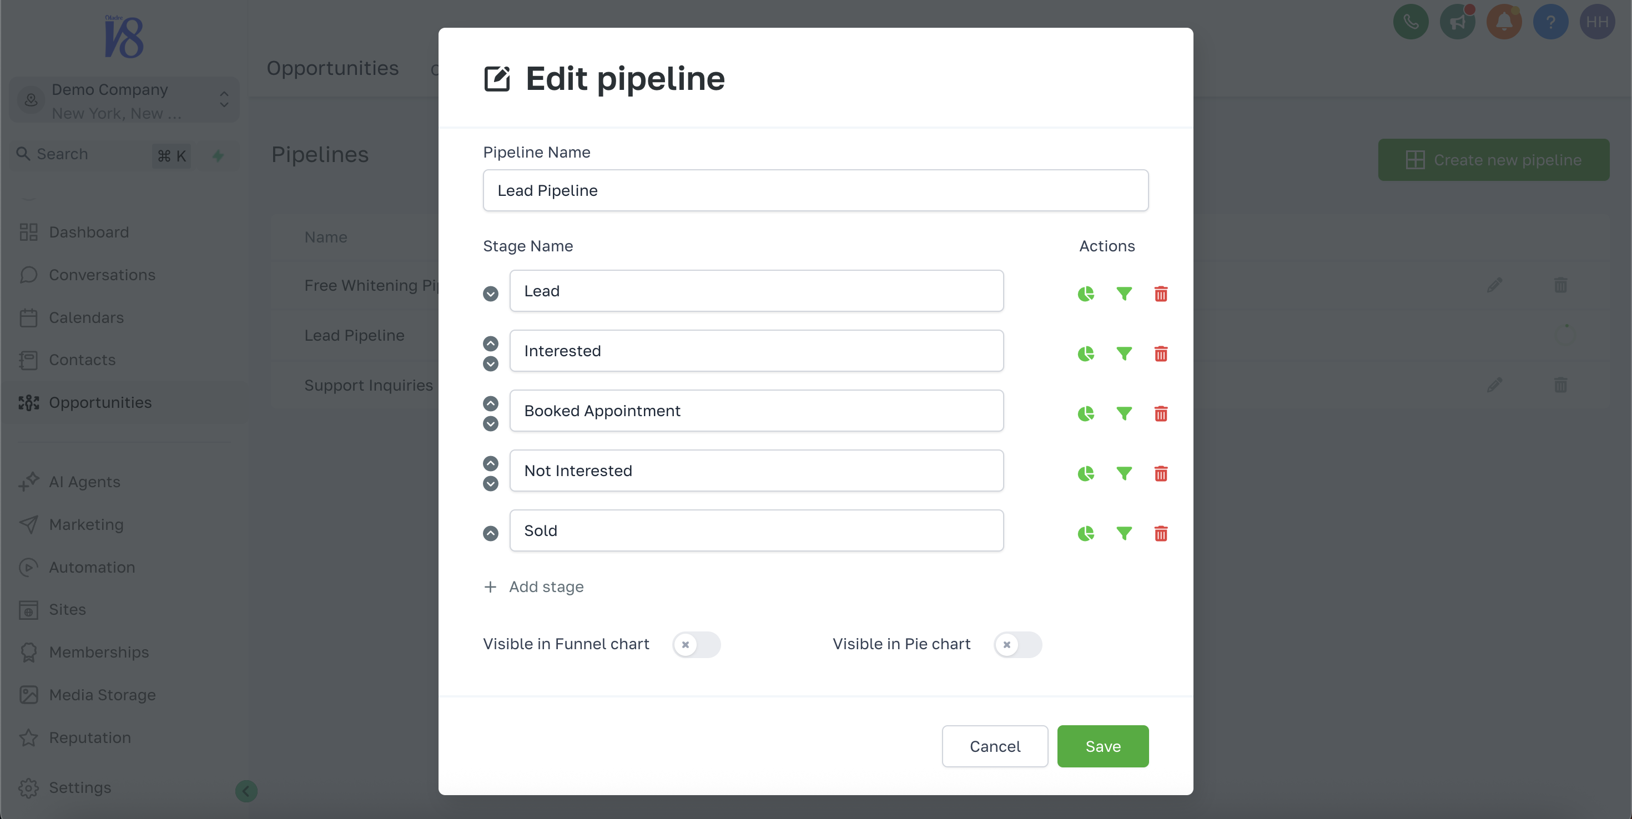Move the Lead stage down
Screen dimensions: 1632x819
[x=490, y=294]
